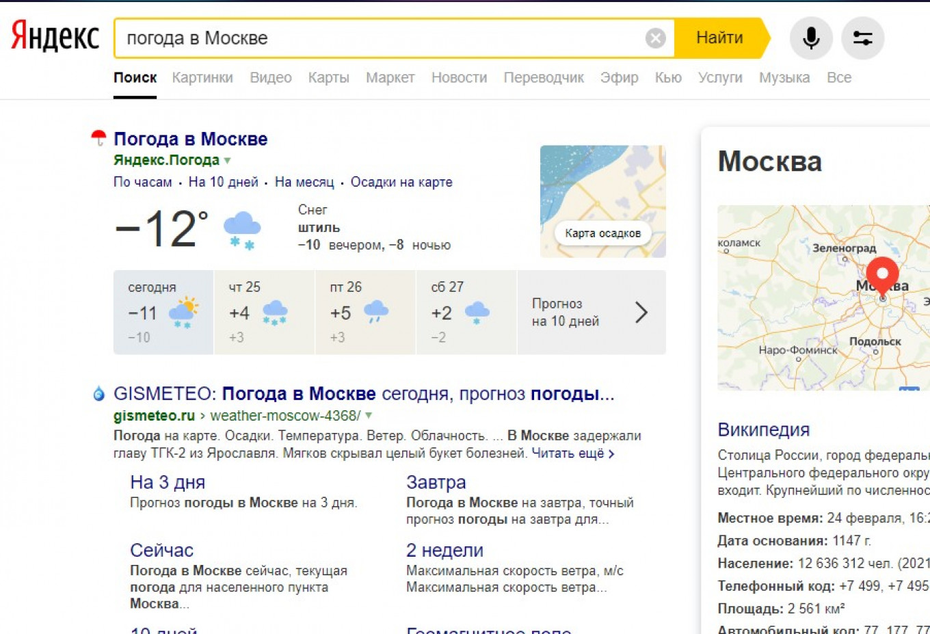Click the Прогноз на 10 дней text
This screenshot has height=634, width=930.
566,313
